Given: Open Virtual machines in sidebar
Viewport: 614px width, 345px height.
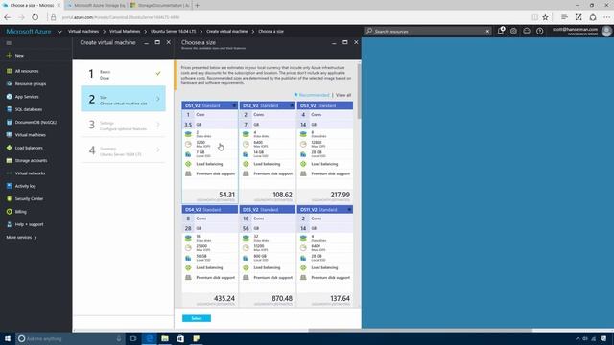Looking at the screenshot, I should click(30, 135).
